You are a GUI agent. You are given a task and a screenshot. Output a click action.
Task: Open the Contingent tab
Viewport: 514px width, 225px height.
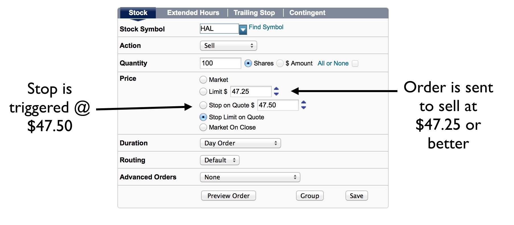pos(307,13)
